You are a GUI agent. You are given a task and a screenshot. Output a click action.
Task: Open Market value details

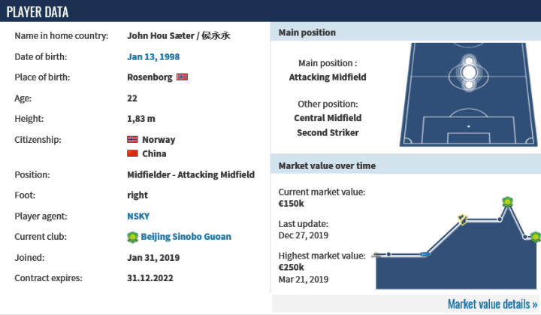click(491, 304)
